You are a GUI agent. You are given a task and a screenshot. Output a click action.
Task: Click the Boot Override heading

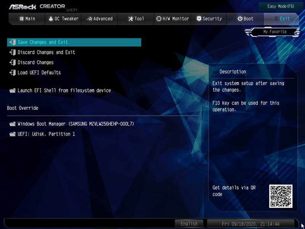tap(22, 108)
